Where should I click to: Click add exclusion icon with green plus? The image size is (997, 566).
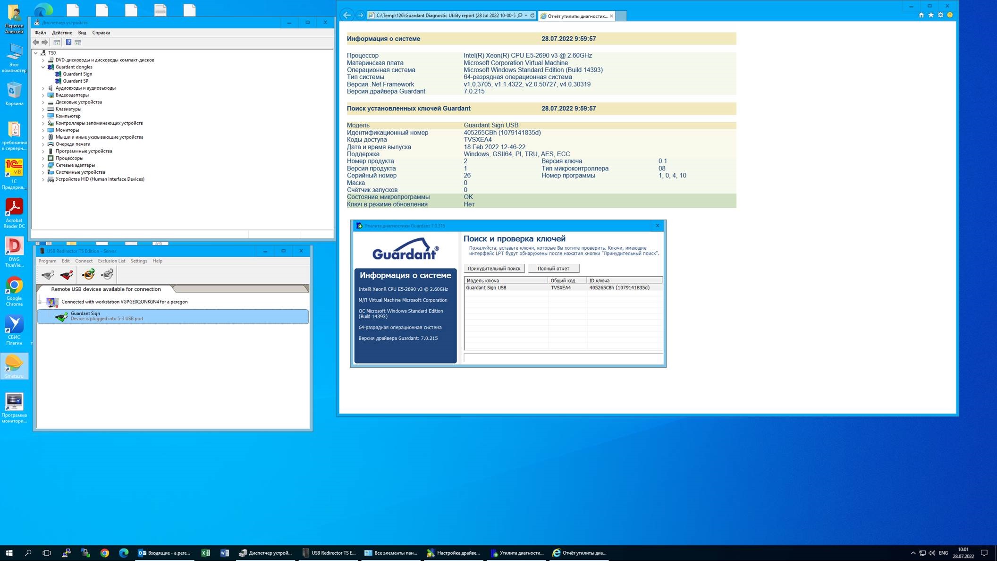click(x=88, y=274)
